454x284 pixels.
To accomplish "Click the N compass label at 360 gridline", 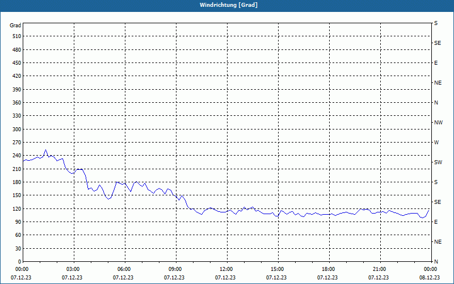I will [436, 103].
